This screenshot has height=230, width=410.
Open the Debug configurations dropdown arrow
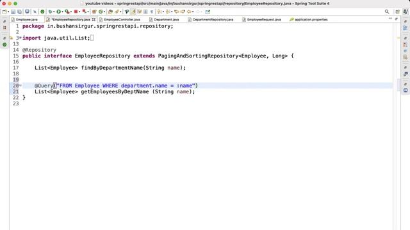pyautogui.click(x=54, y=12)
